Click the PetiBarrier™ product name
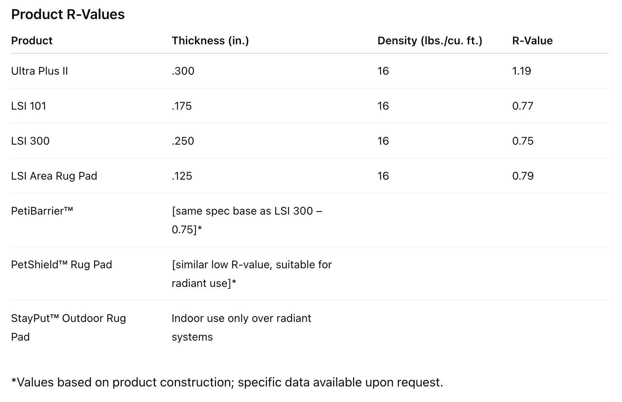 click(42, 211)
